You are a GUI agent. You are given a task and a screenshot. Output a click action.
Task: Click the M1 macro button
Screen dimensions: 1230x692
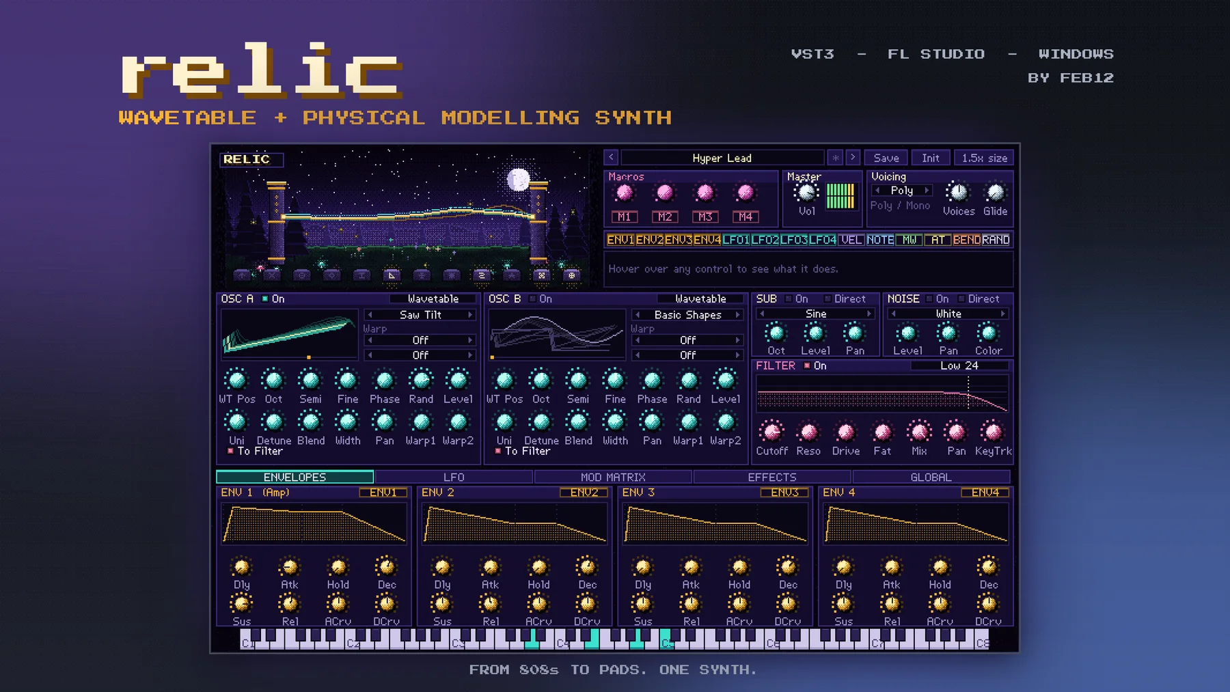624,217
